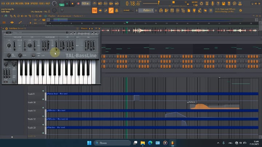Click the 160 tempo field
This screenshot has width=262, height=147.
pos(86,4)
